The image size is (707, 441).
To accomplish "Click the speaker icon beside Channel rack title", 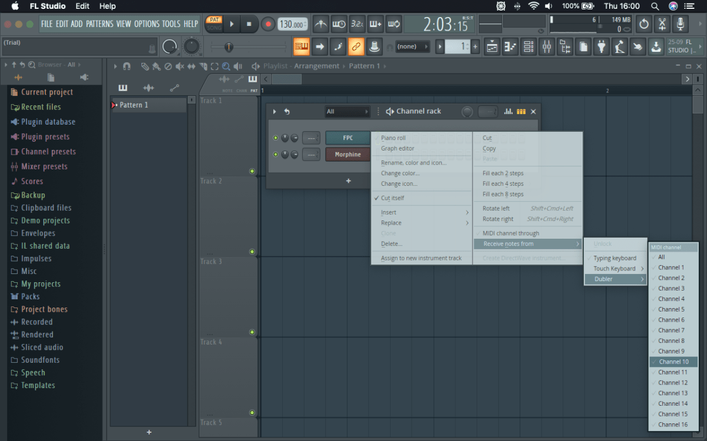I will coord(389,112).
